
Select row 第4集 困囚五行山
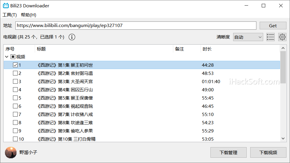tap(142, 90)
